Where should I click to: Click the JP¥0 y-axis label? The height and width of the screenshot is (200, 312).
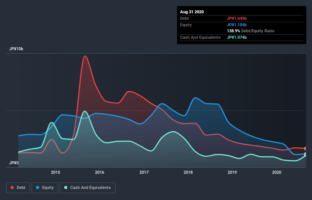[14, 163]
